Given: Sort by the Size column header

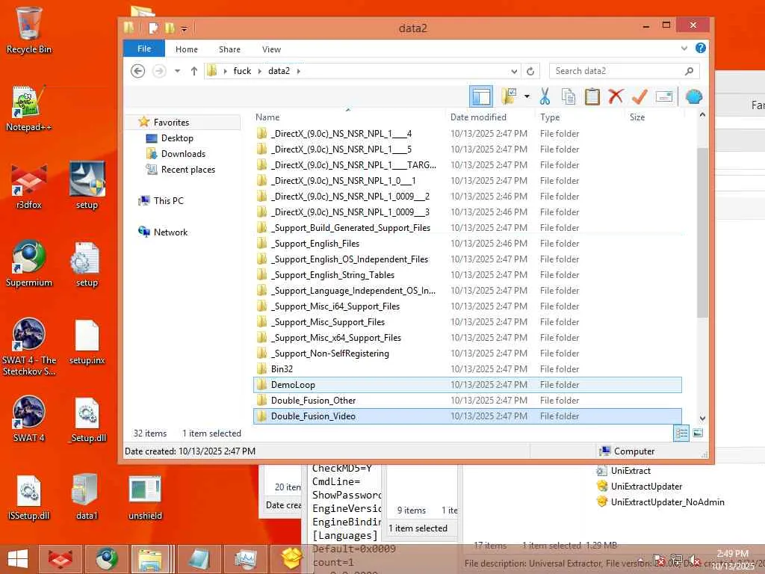Looking at the screenshot, I should 654,117.
